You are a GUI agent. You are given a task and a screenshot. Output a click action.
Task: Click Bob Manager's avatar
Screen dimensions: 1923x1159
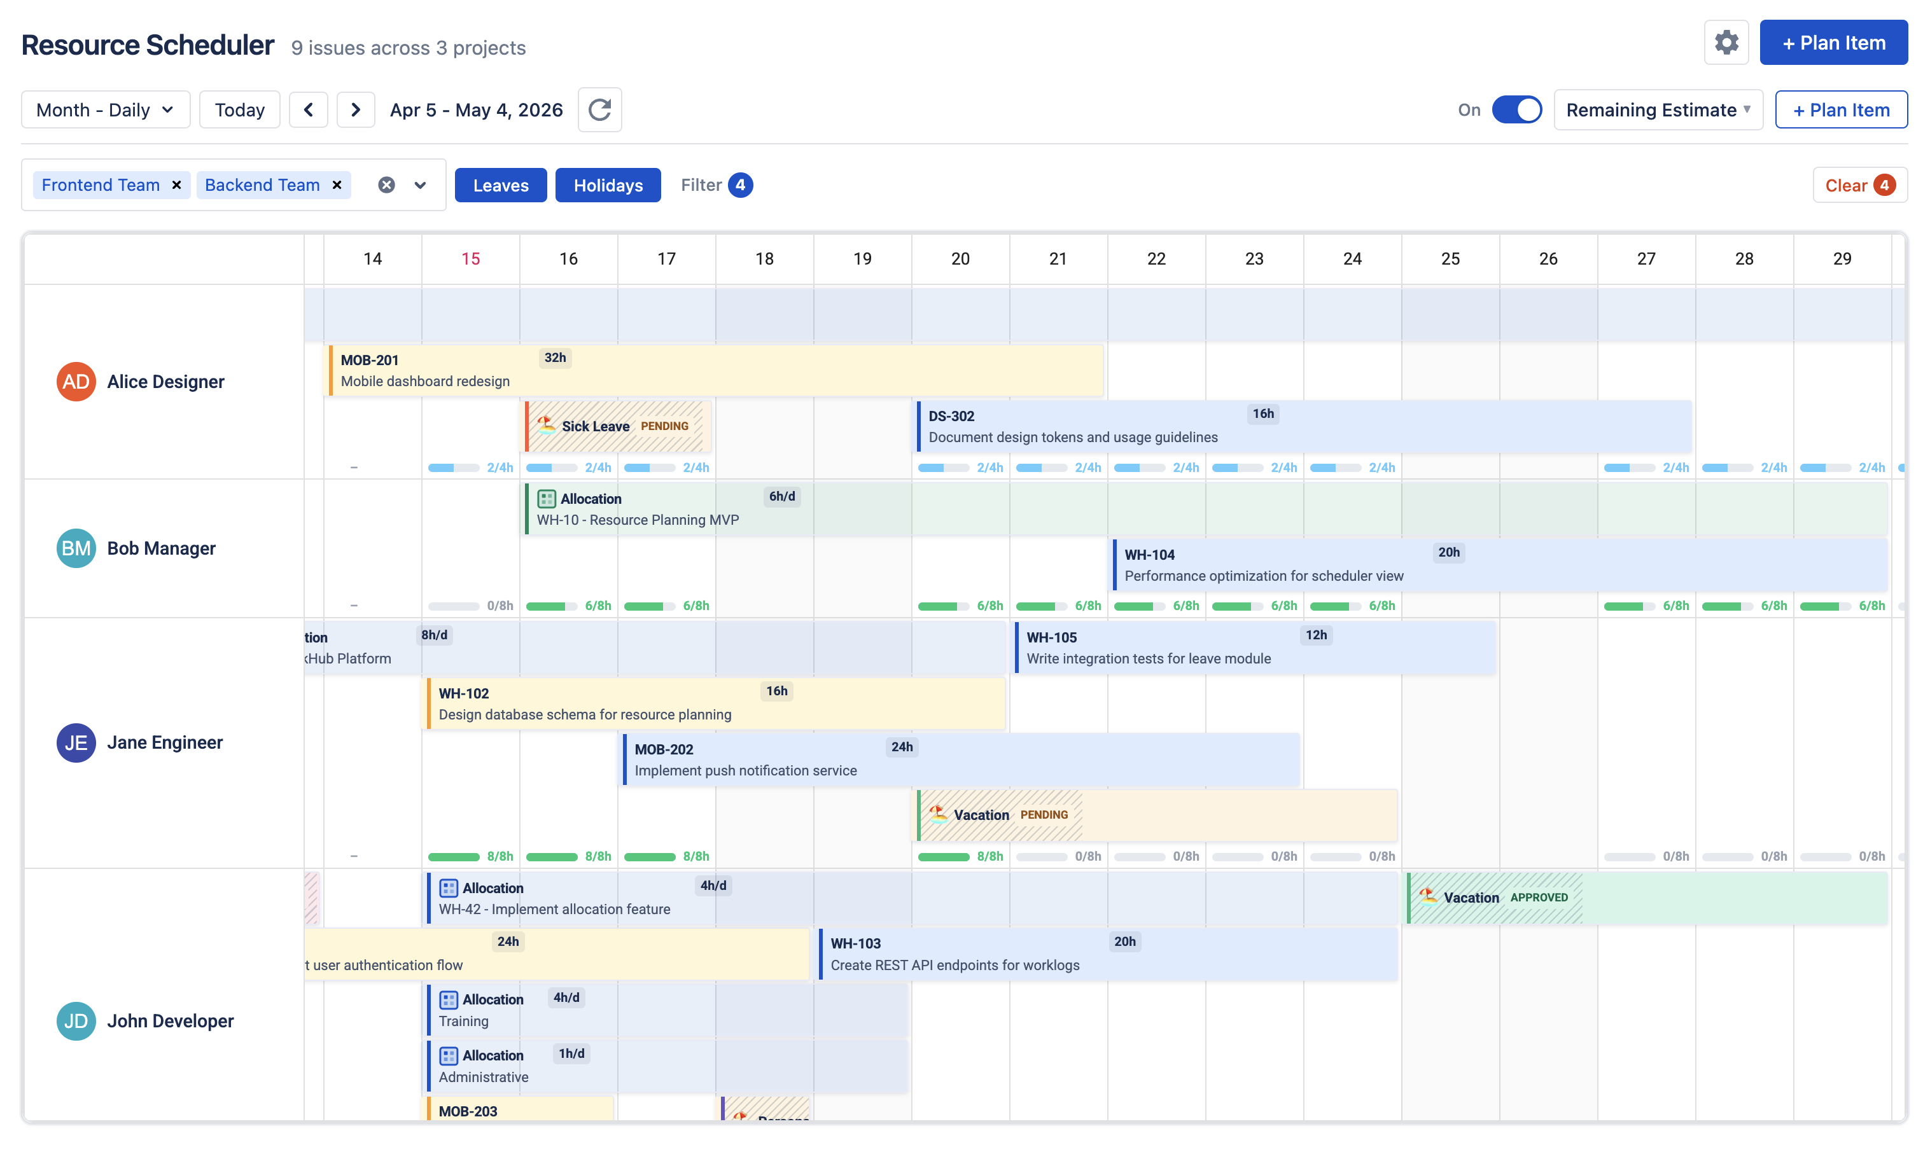76,548
